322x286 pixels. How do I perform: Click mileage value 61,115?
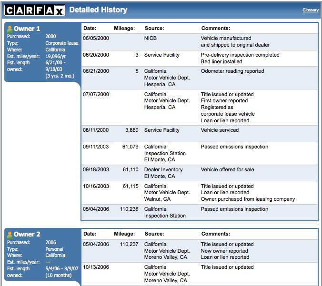[x=131, y=186]
